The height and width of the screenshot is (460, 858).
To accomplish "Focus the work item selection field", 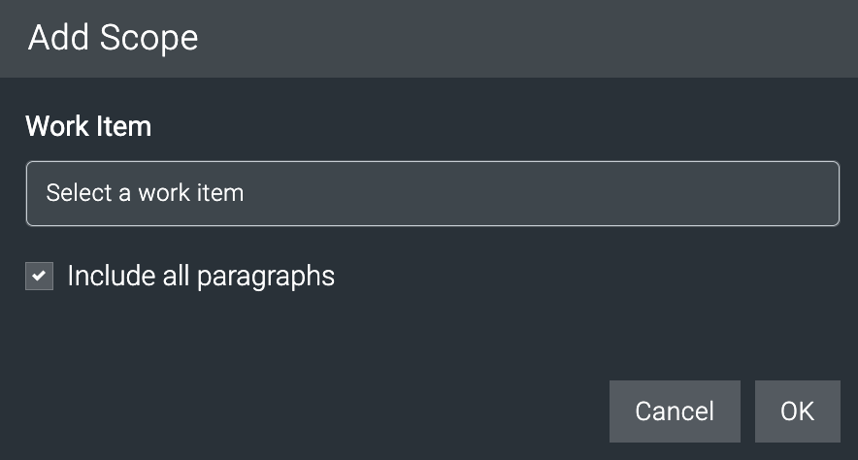I will (432, 193).
